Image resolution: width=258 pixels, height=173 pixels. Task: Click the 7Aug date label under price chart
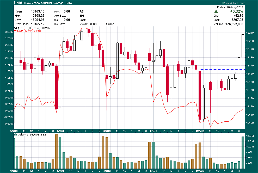click(x=60, y=131)
